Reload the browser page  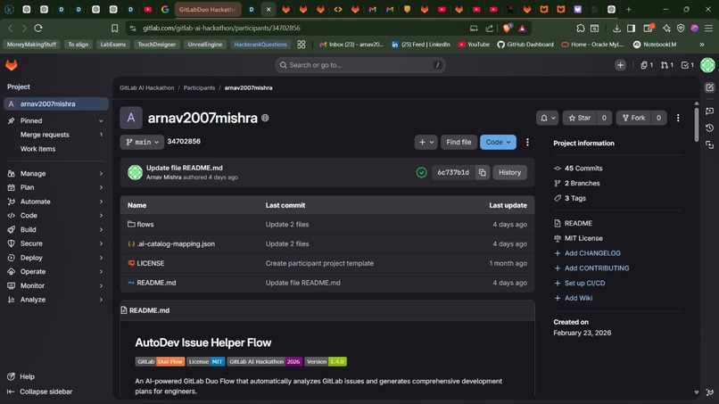(x=38, y=28)
